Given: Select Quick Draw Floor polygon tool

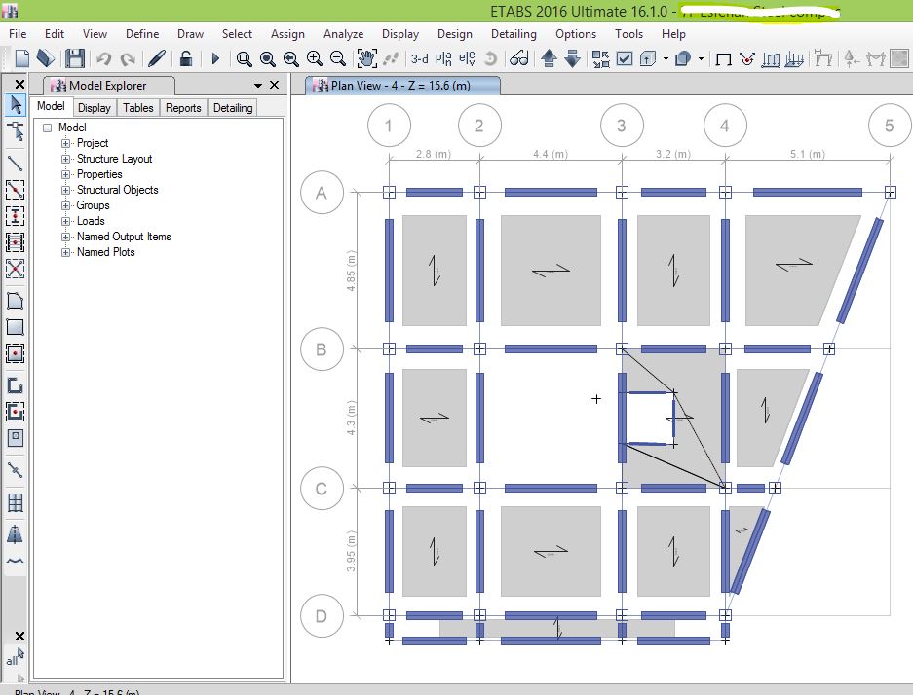Looking at the screenshot, I should click(16, 301).
